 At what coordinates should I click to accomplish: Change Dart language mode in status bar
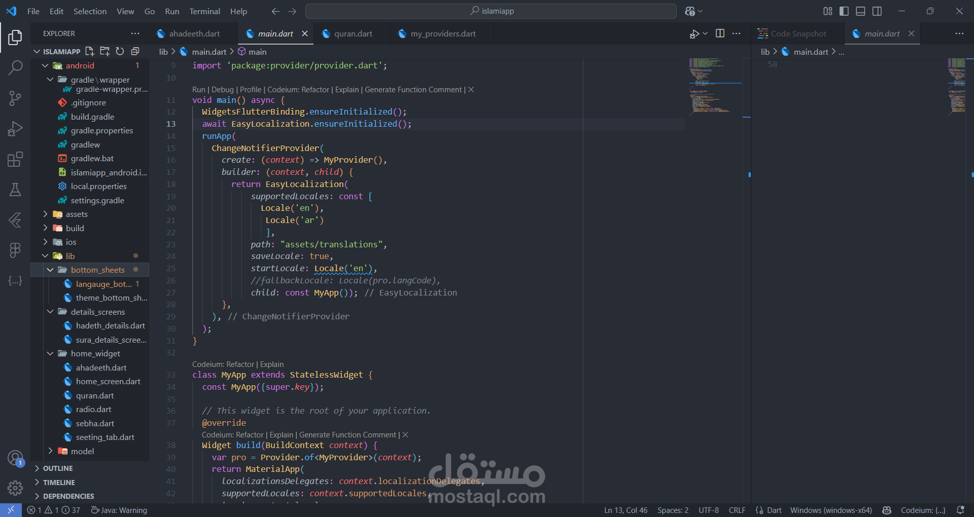point(774,510)
